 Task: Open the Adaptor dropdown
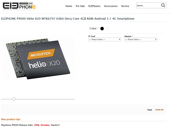point(141,39)
